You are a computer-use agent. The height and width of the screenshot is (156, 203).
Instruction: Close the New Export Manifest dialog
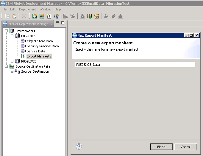(x=197, y=35)
